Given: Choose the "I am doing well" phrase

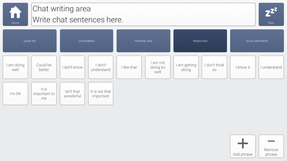Looking at the screenshot, I should [15, 67].
